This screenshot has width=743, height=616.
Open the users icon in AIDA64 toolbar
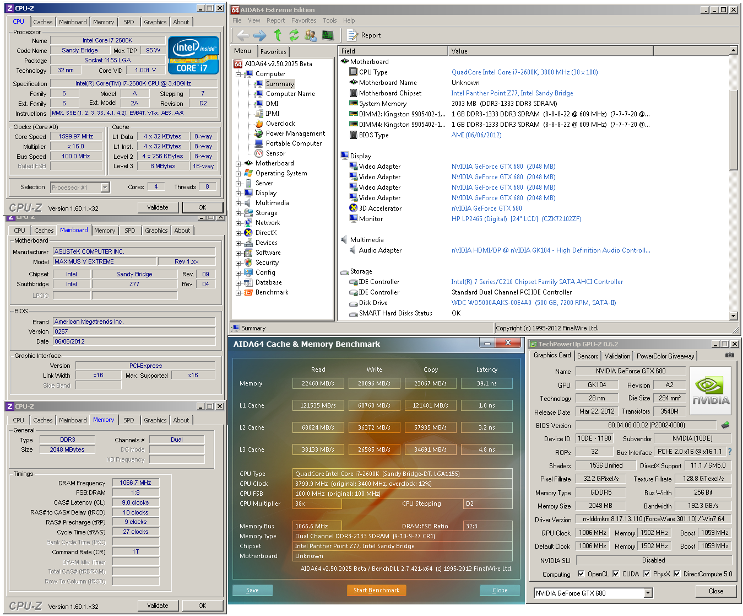point(311,35)
